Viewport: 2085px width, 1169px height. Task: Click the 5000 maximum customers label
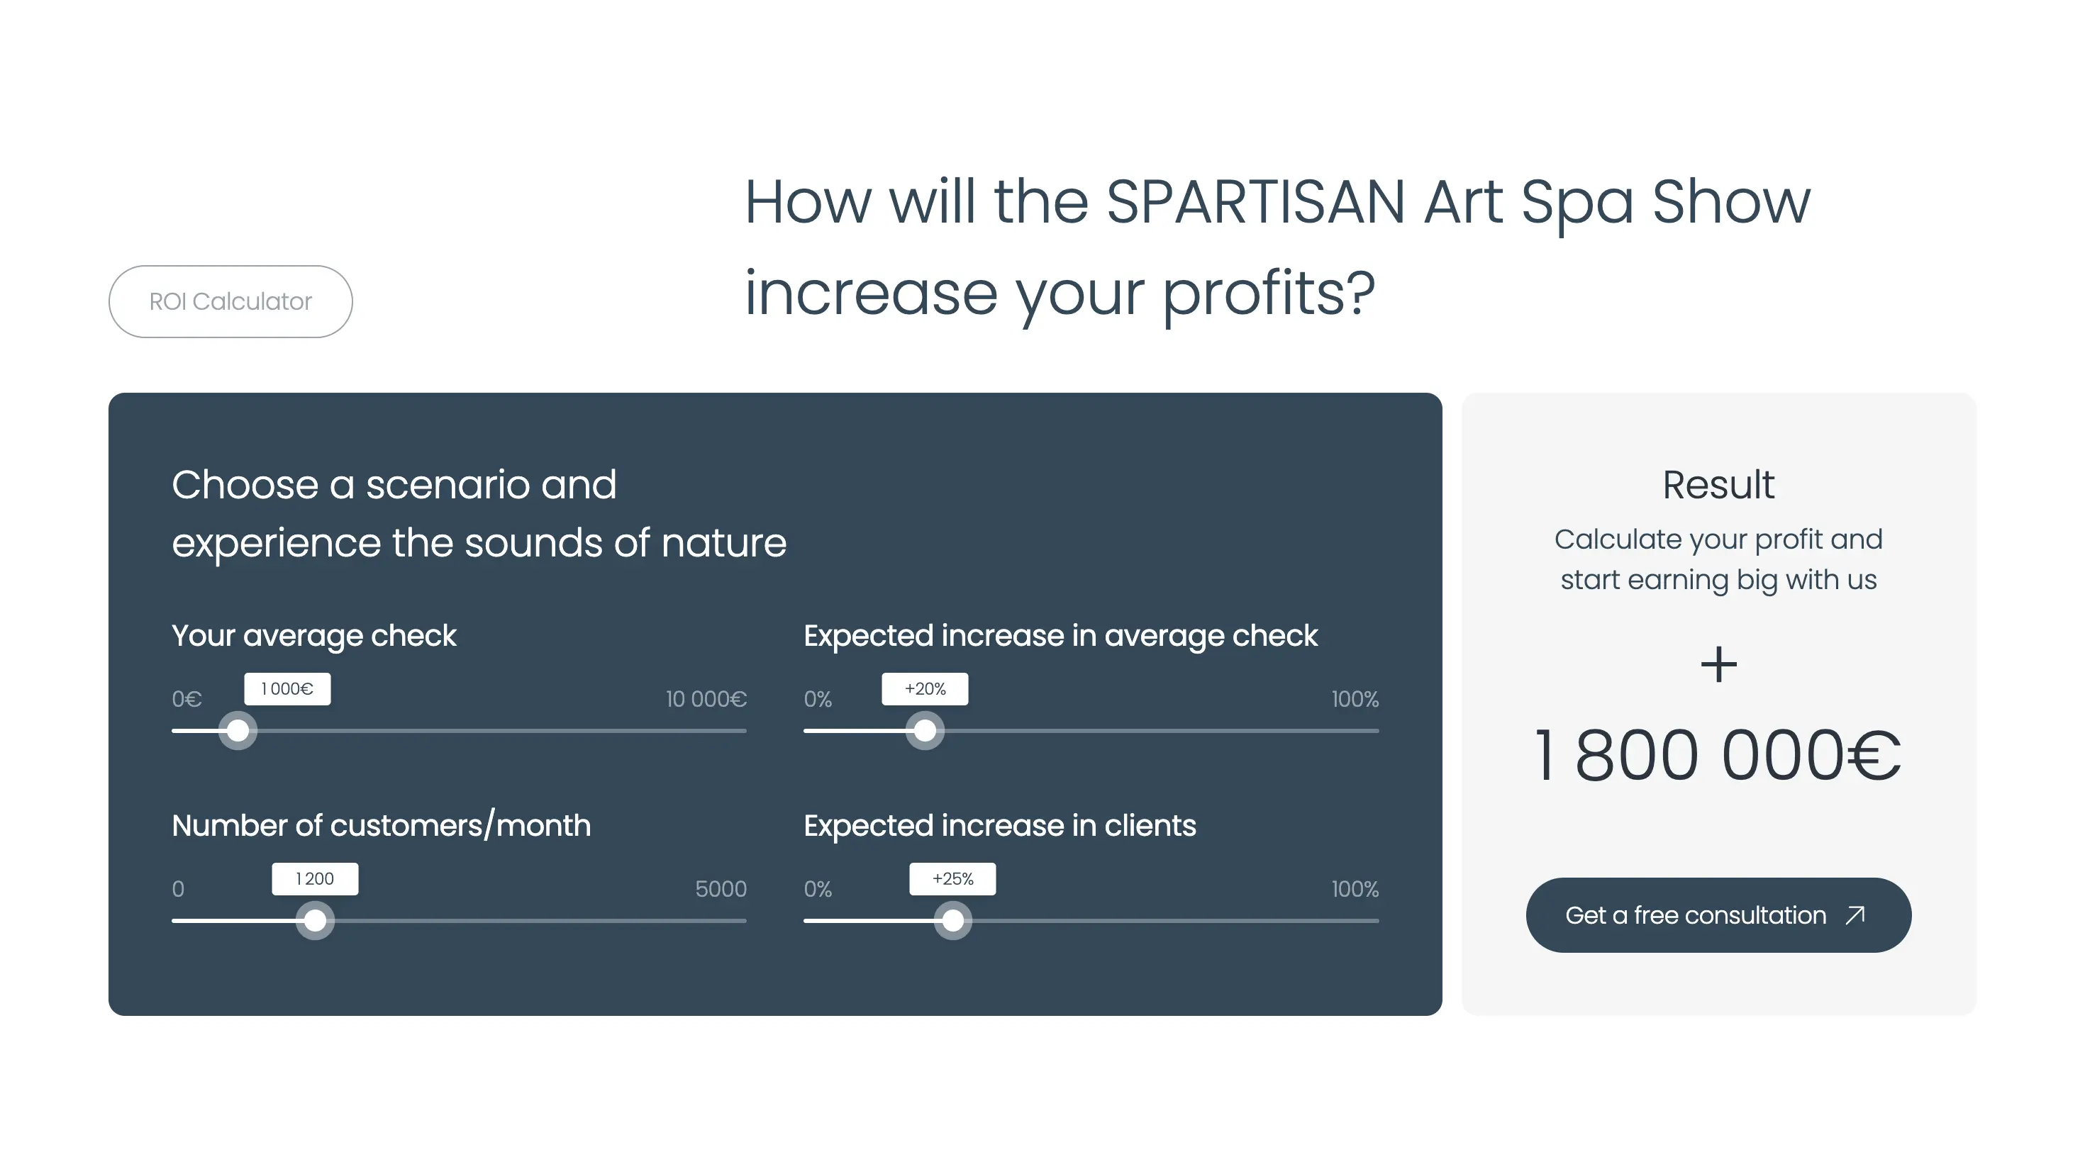coord(721,889)
